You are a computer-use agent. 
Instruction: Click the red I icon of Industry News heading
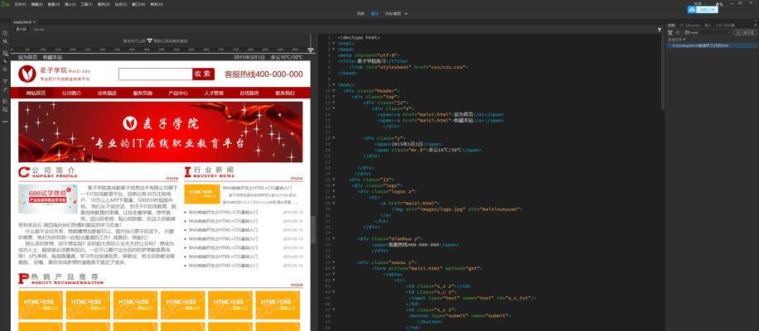coord(188,172)
